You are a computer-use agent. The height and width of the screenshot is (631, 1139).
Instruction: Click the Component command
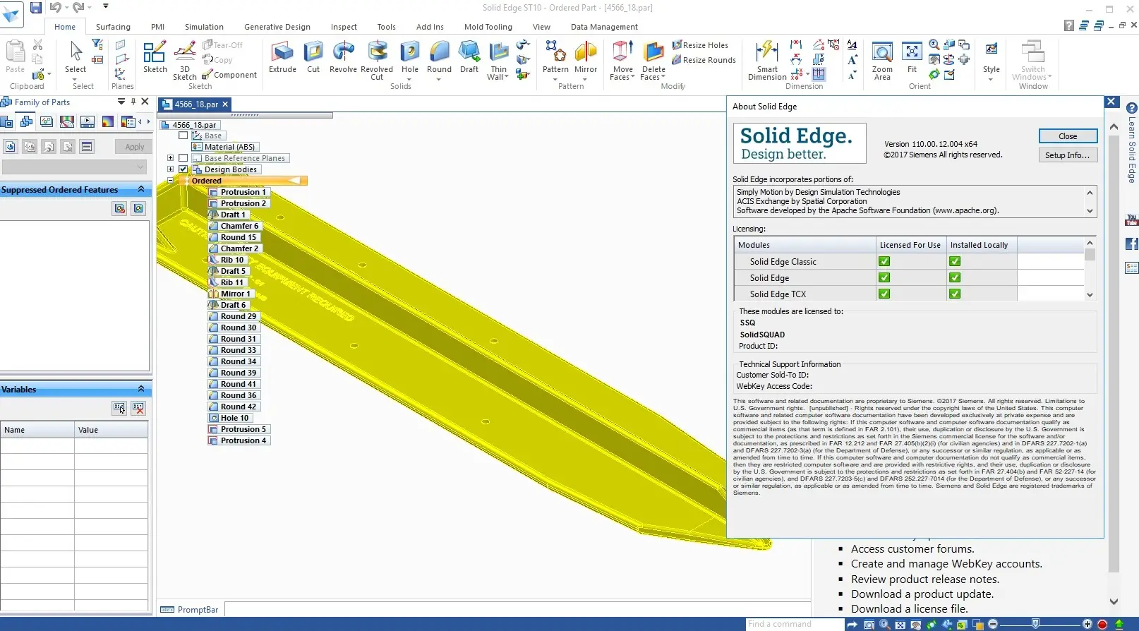(229, 75)
